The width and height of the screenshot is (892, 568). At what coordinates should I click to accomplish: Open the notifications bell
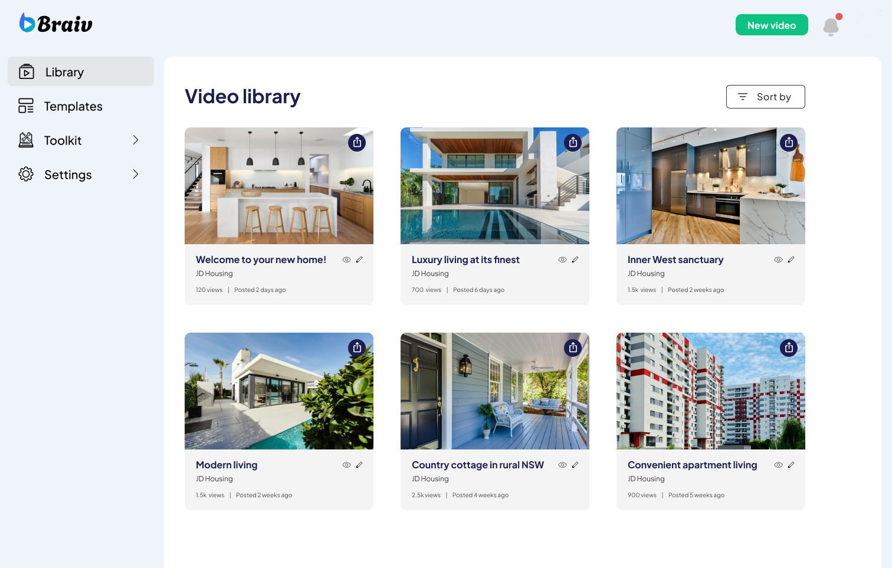(831, 26)
